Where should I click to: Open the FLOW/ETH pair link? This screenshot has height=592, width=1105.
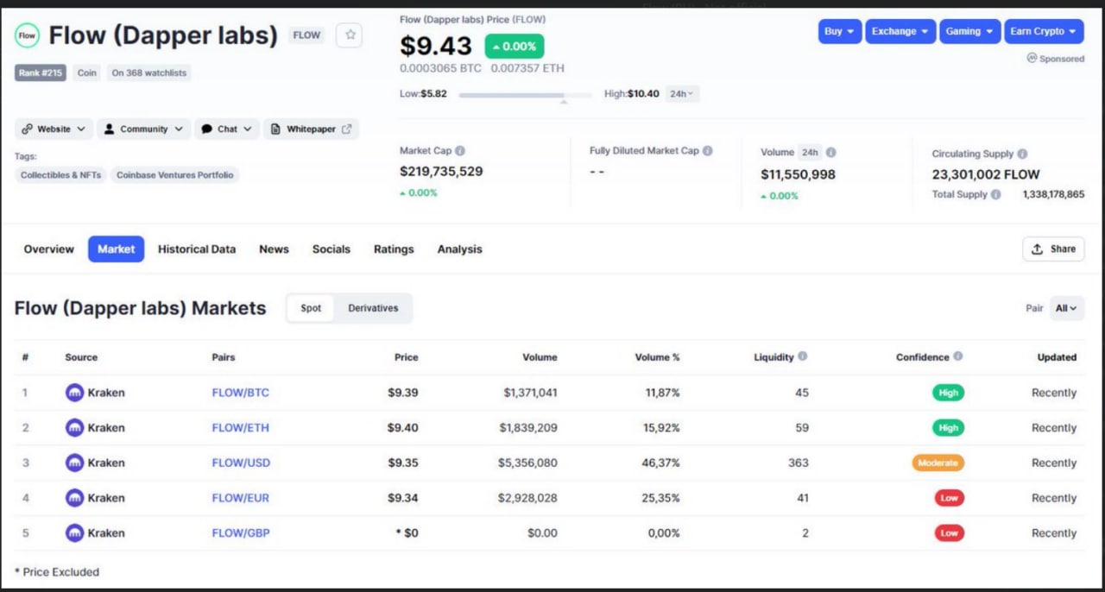coord(241,428)
